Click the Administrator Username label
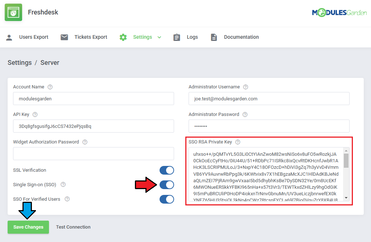The height and width of the screenshot is (242, 371). tap(214, 87)
